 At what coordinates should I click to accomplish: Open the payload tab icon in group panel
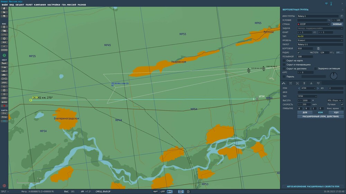click(x=290, y=83)
